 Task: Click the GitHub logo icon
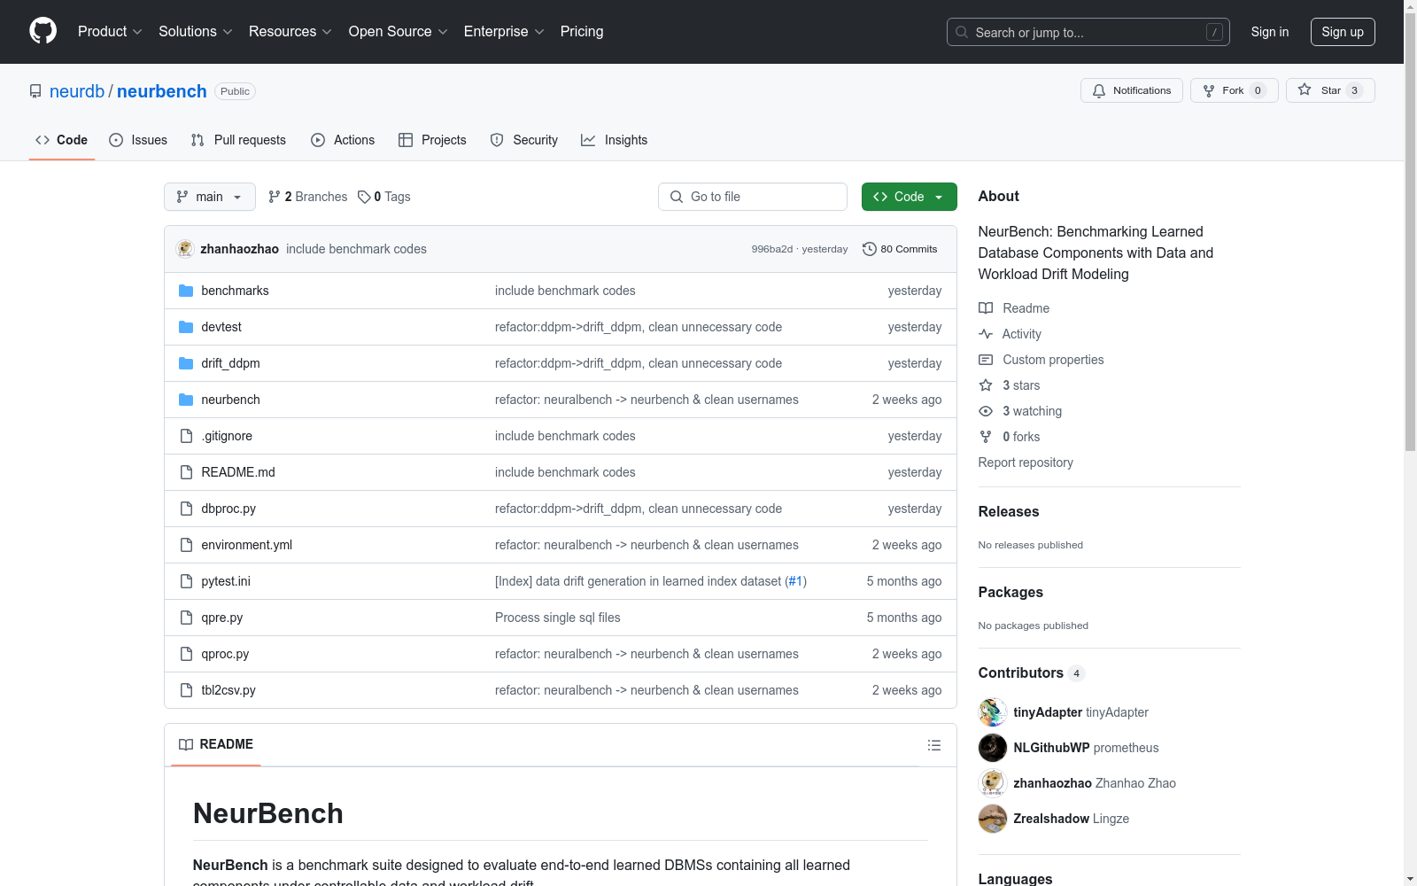click(x=43, y=31)
